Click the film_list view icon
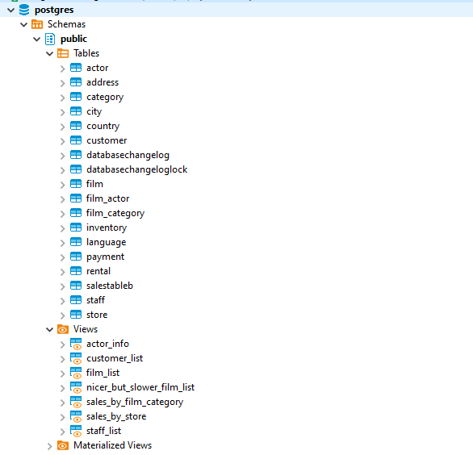This screenshot has height=455, width=473. tap(76, 373)
